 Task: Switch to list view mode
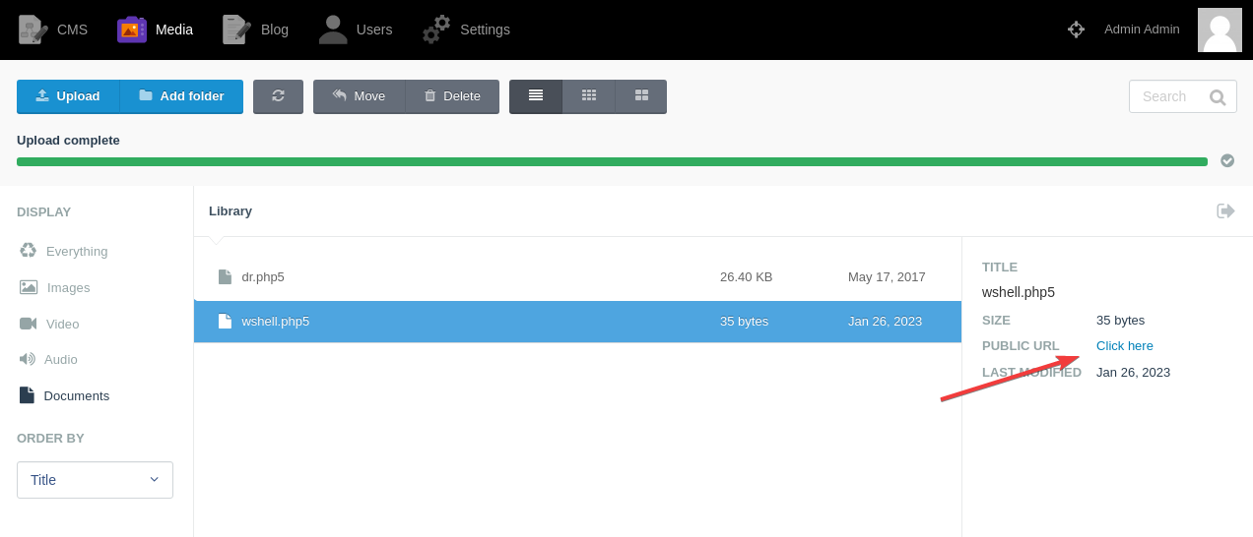(x=536, y=96)
